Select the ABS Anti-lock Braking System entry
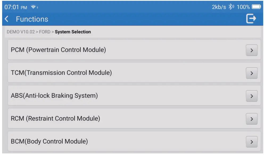Viewport: 264px width, 155px height. coord(106,95)
